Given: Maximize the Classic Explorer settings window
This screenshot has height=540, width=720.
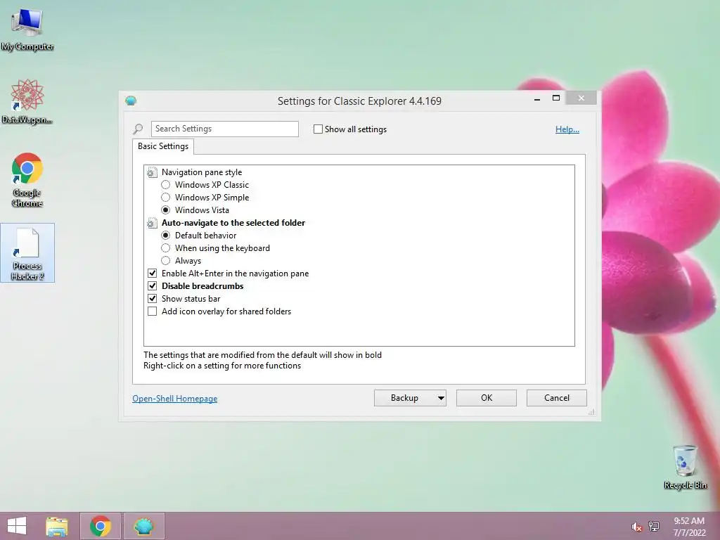Looking at the screenshot, I should pyautogui.click(x=556, y=98).
